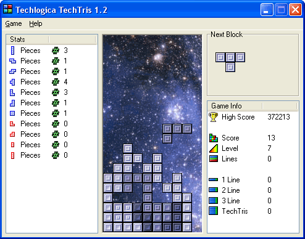The width and height of the screenshot is (305, 239).
Task: Click the green hash icon beside count 4
Action: (56, 82)
